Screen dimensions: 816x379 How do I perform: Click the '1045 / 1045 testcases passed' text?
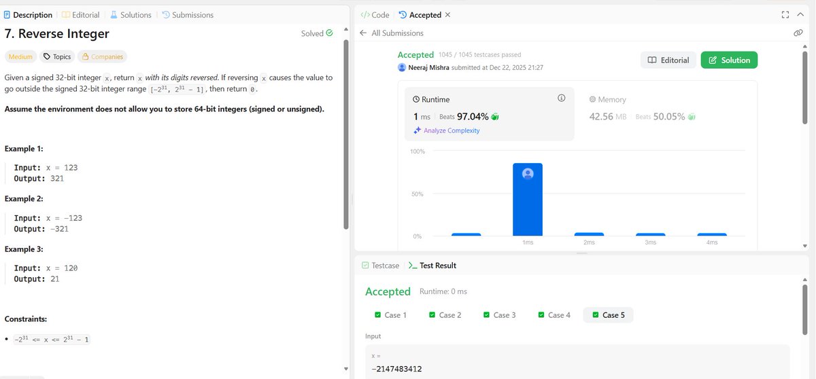(481, 54)
